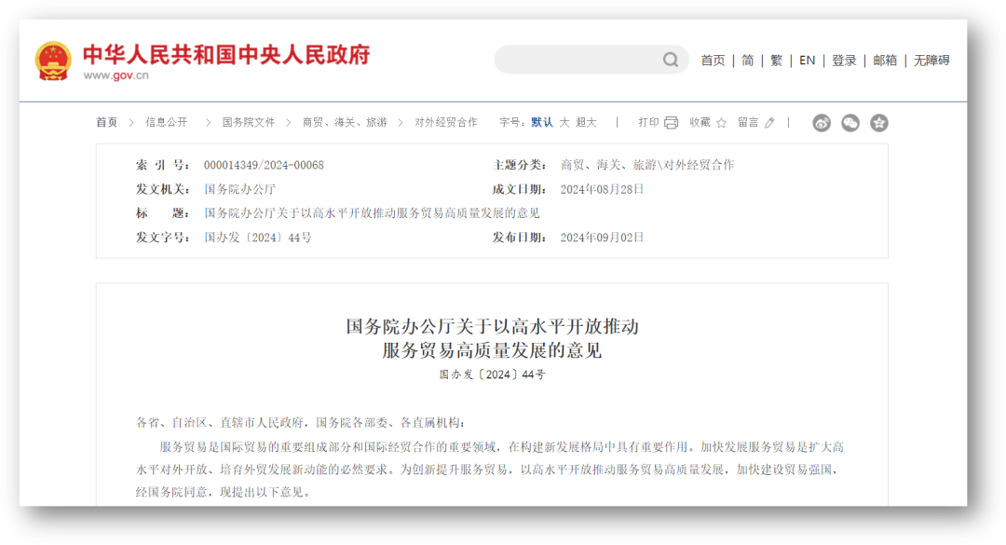This screenshot has height=545, width=1006.
Task: Click the national emblem logo
Action: [x=53, y=61]
